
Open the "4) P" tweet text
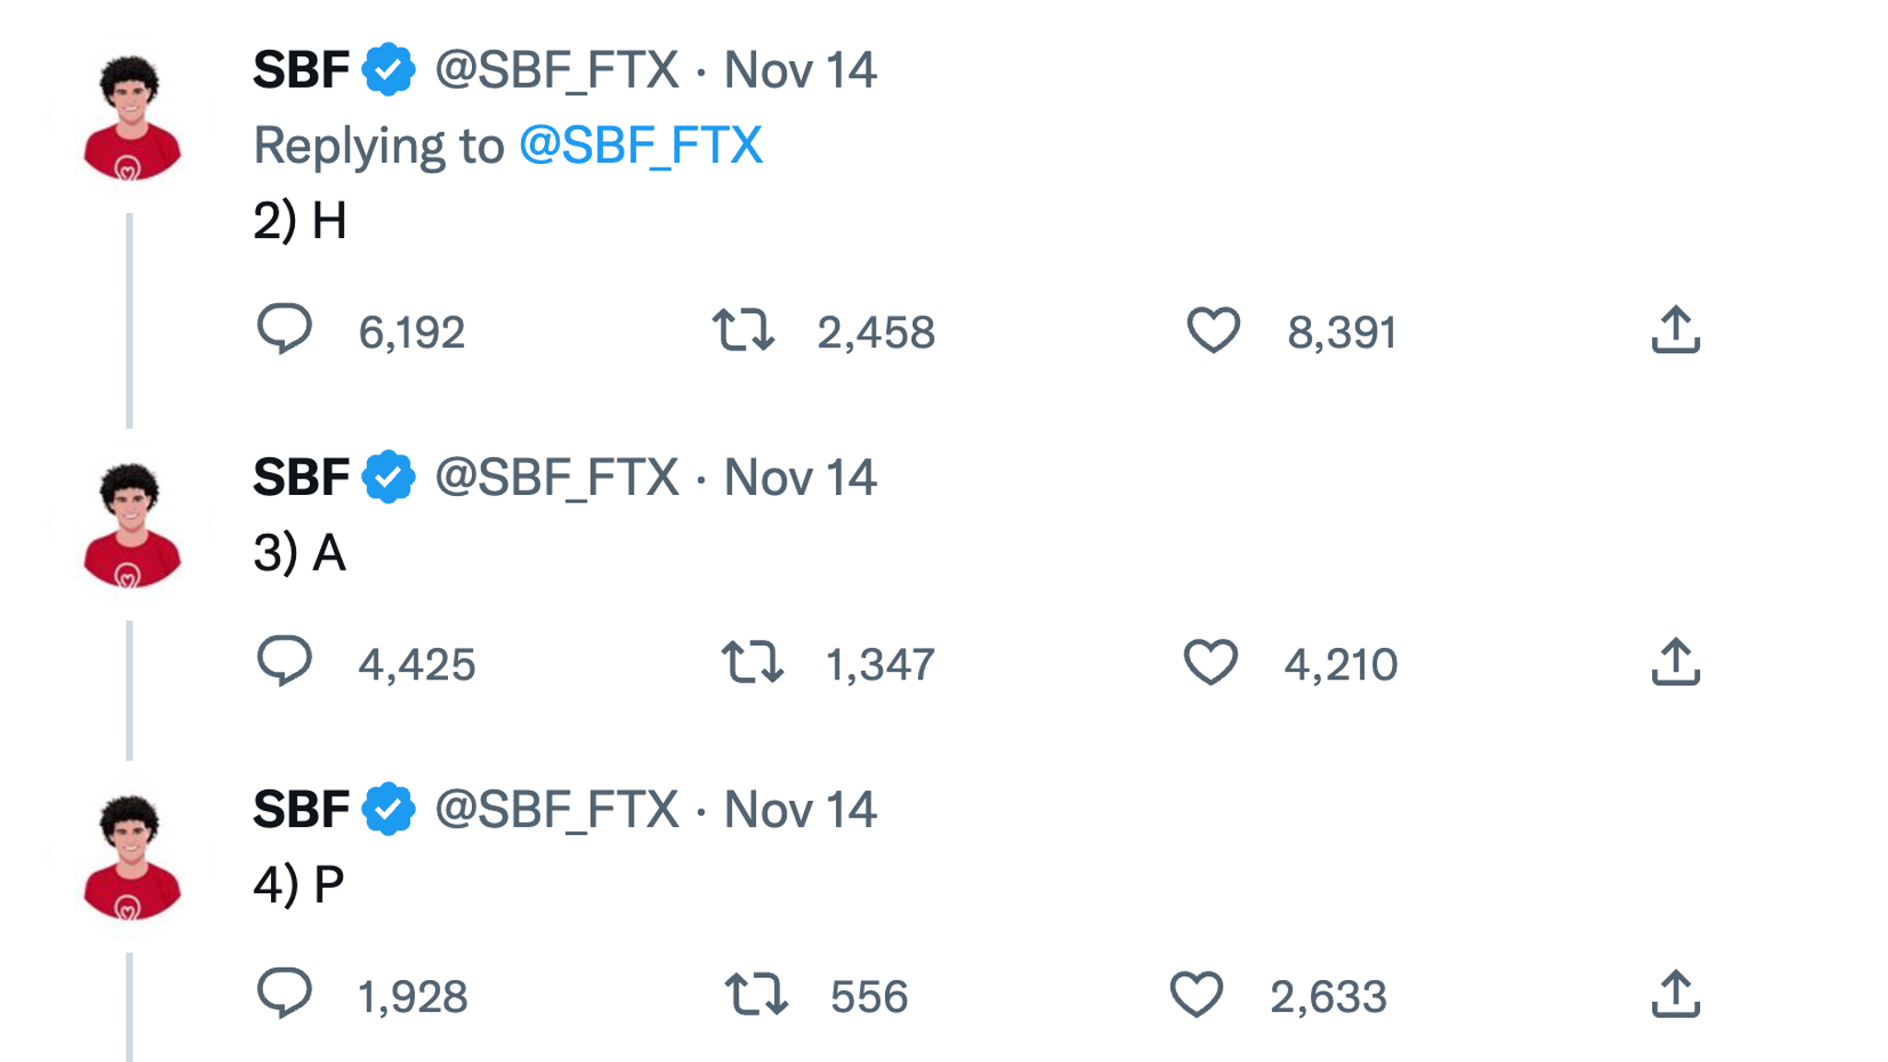click(x=299, y=885)
